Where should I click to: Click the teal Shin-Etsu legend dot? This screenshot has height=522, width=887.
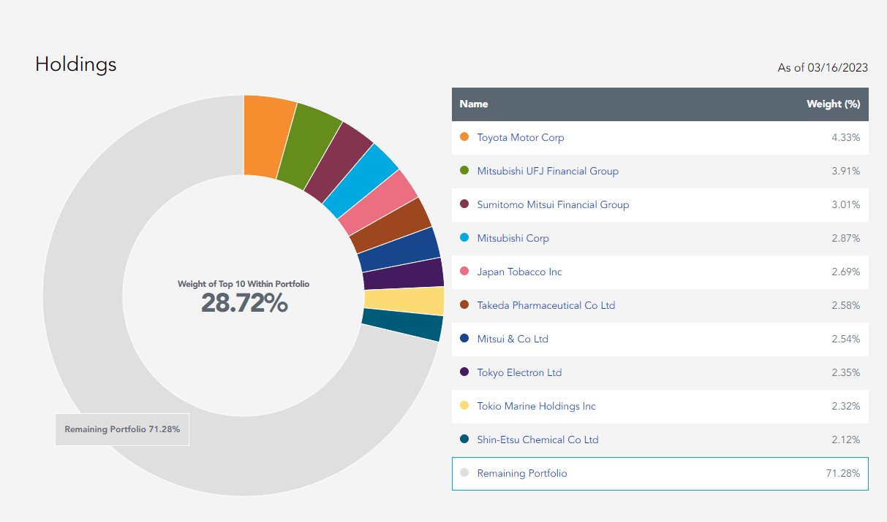[x=464, y=439]
